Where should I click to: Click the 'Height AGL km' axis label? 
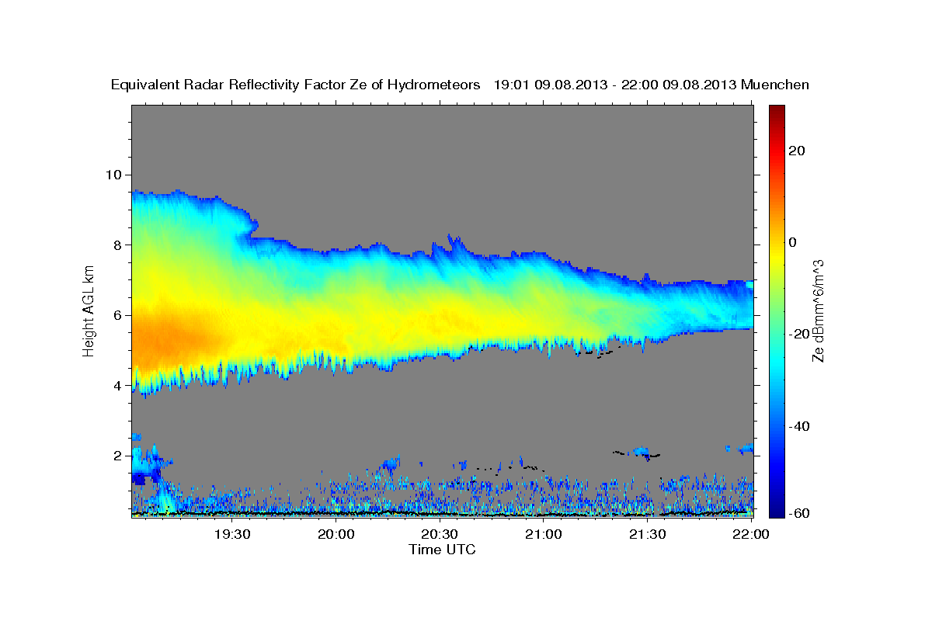click(89, 310)
